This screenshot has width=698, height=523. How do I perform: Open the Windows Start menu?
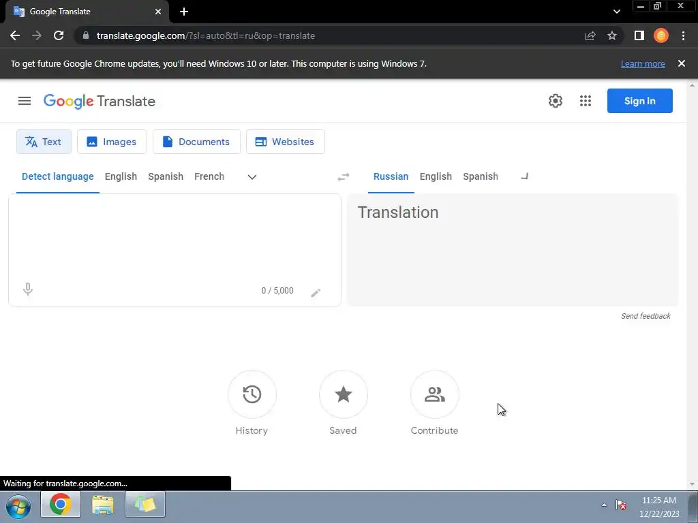tap(18, 506)
